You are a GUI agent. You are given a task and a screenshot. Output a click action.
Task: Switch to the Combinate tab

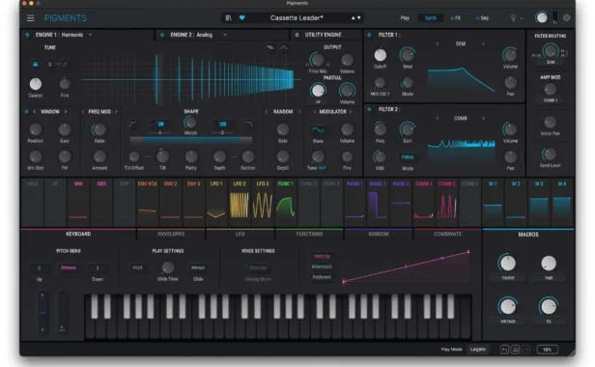[x=447, y=234]
